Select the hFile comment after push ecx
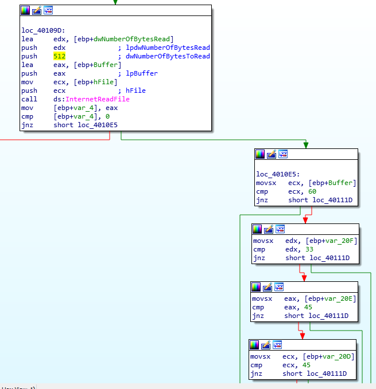Image resolution: width=376 pixels, height=389 pixels. pos(135,91)
